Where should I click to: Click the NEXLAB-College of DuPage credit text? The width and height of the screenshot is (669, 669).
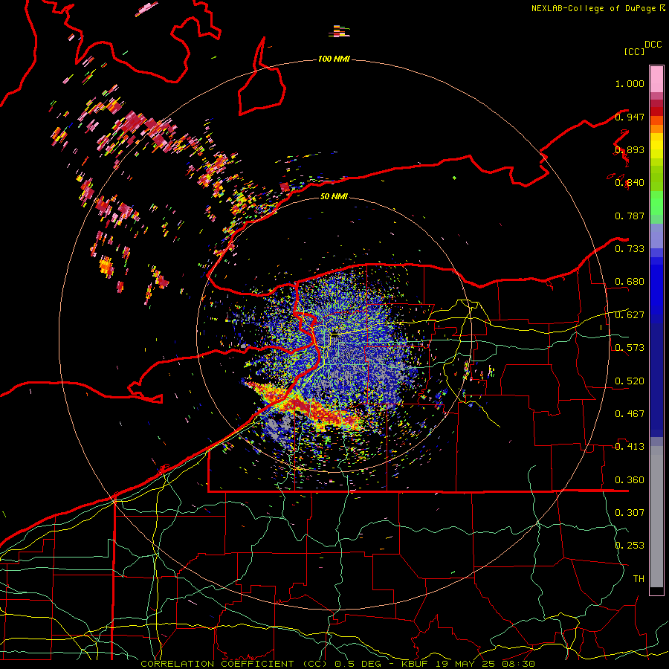[593, 8]
